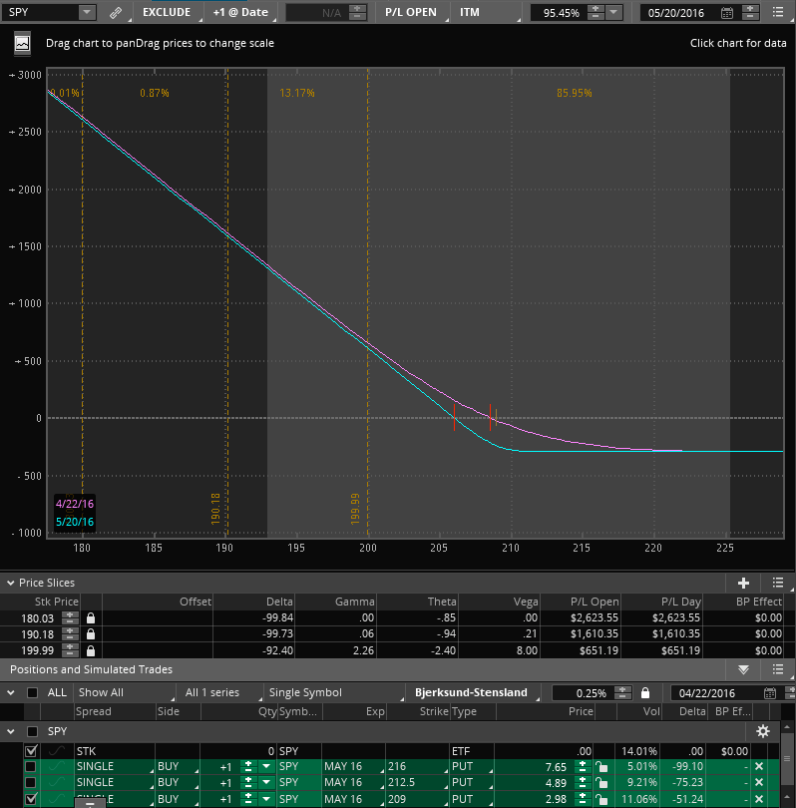Open SPY group settings gear
This screenshot has height=808, width=796.
pyautogui.click(x=763, y=731)
